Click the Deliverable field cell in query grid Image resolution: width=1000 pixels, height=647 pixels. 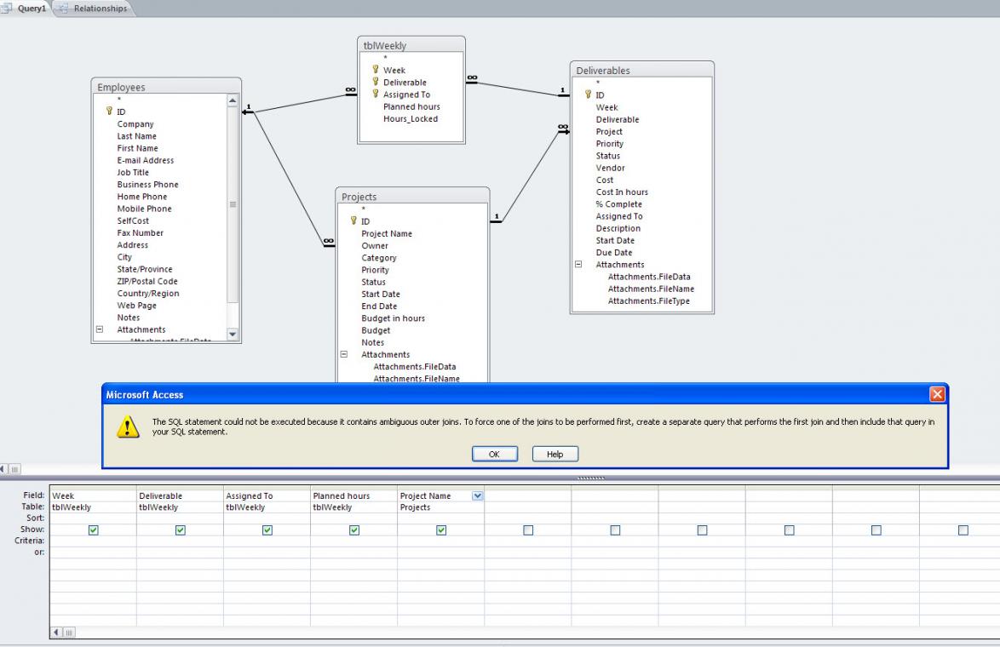(x=180, y=495)
